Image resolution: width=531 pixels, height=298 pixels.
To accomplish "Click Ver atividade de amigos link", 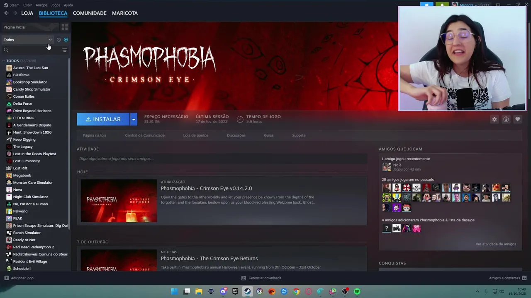I will [496, 244].
